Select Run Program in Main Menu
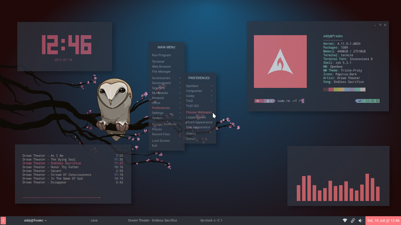 pyautogui.click(x=166, y=55)
